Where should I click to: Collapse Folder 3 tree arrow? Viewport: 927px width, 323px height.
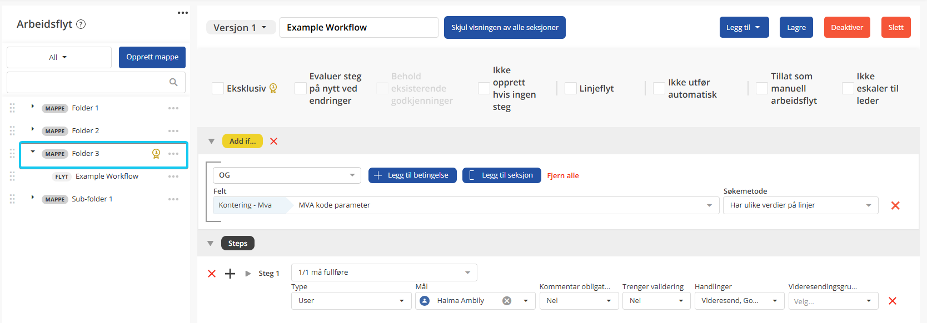point(33,152)
